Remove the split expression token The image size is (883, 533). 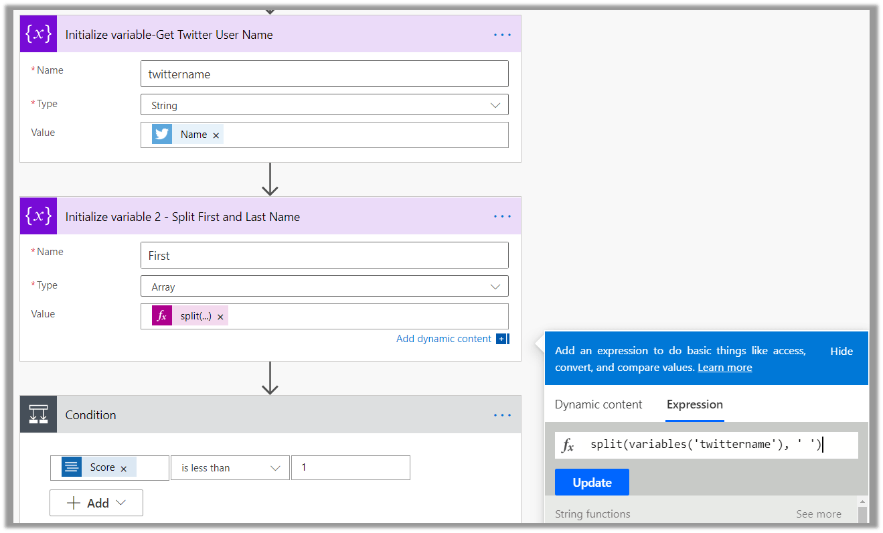tap(220, 317)
